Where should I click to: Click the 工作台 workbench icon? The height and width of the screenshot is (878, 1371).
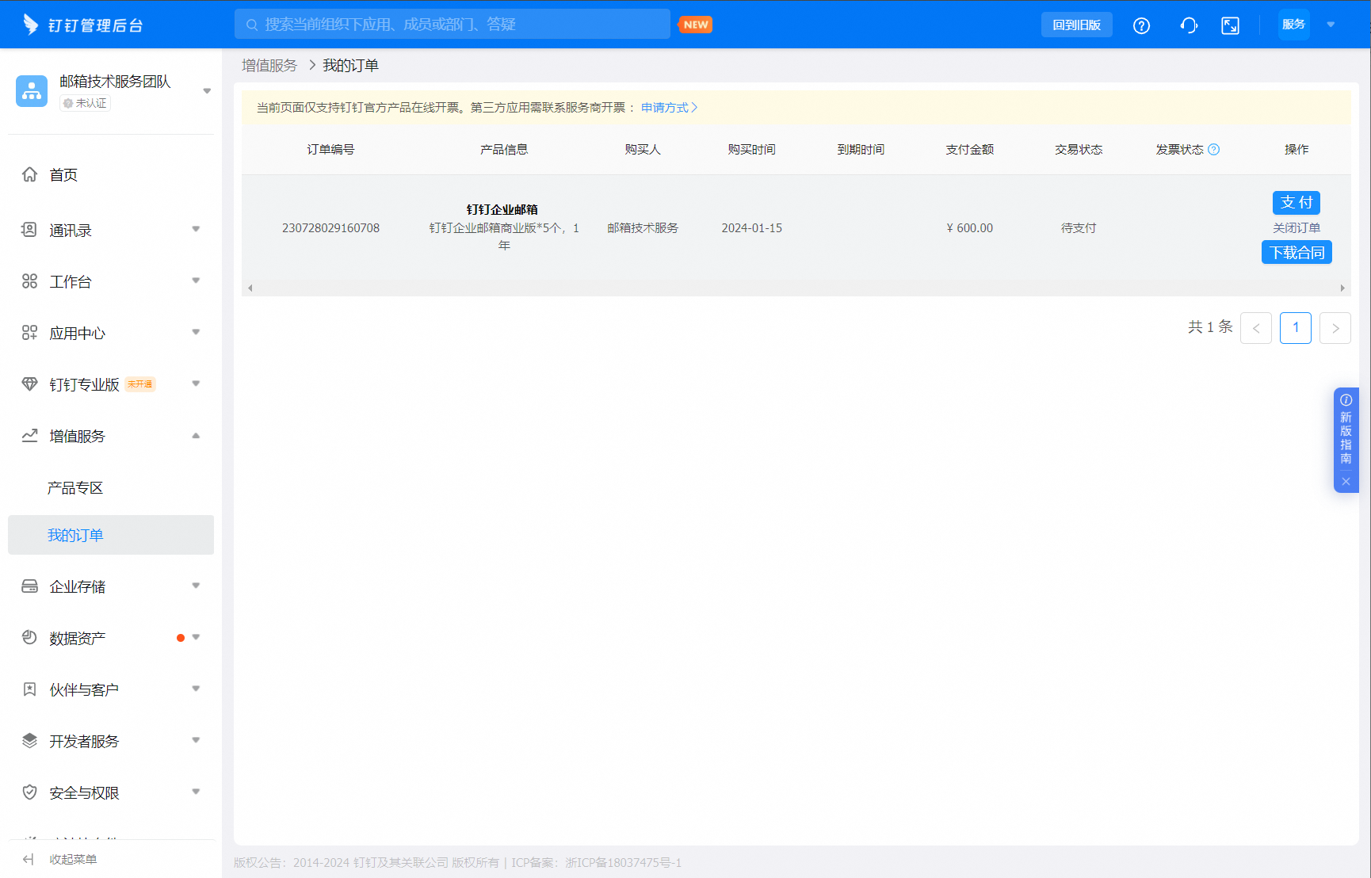29,281
